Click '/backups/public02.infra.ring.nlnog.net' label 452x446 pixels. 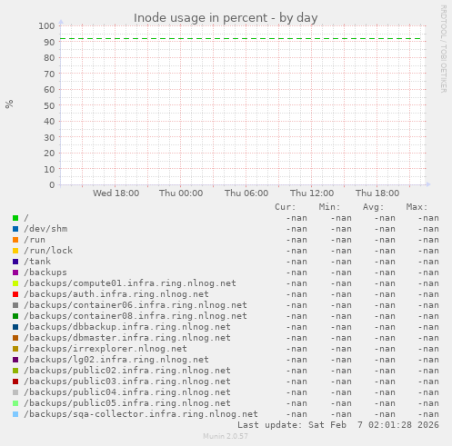click(127, 371)
